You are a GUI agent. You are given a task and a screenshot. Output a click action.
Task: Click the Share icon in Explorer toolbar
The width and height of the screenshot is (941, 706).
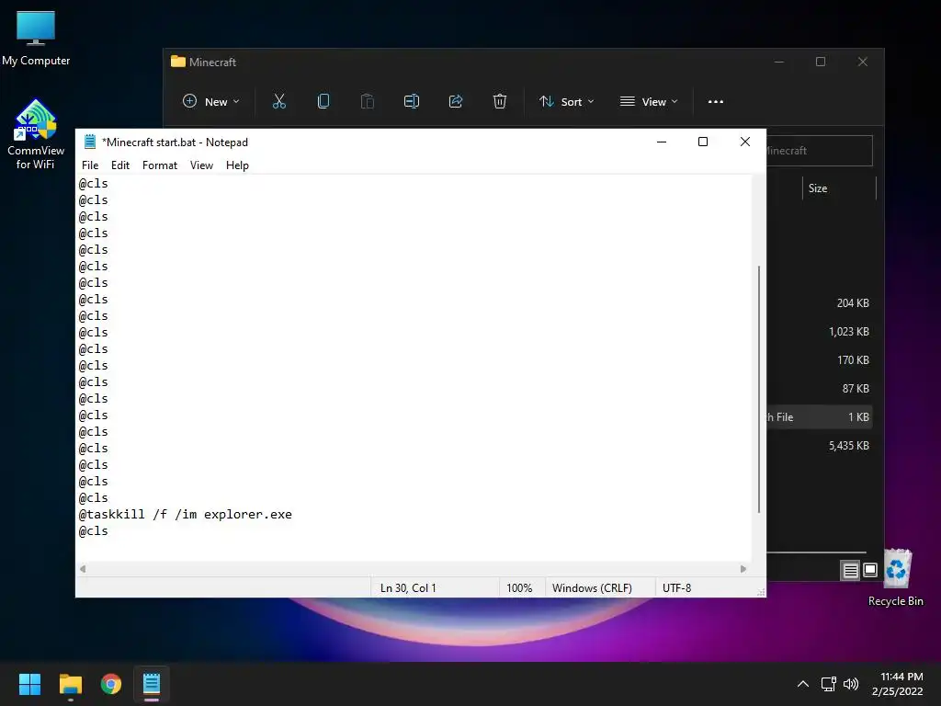(x=456, y=101)
